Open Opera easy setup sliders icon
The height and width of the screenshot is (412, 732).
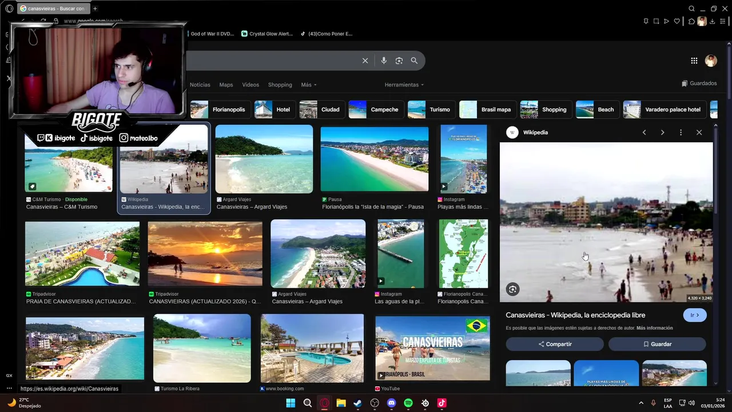point(724,21)
